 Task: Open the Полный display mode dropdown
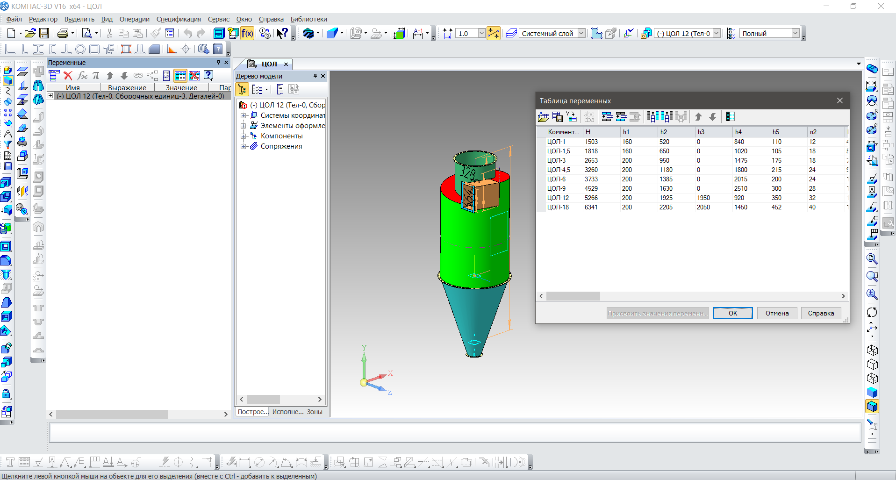coord(795,33)
